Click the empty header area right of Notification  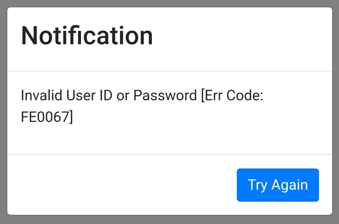[x=241, y=38]
